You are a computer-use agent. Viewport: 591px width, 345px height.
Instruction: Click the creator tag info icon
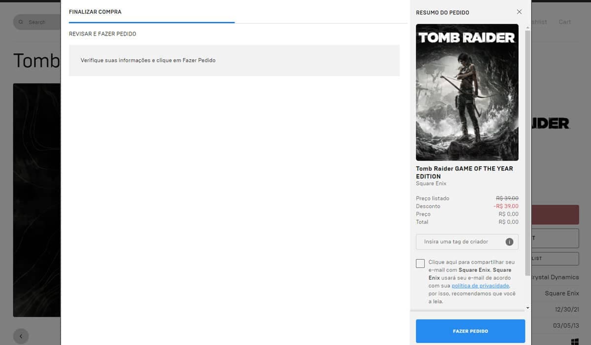click(x=509, y=242)
